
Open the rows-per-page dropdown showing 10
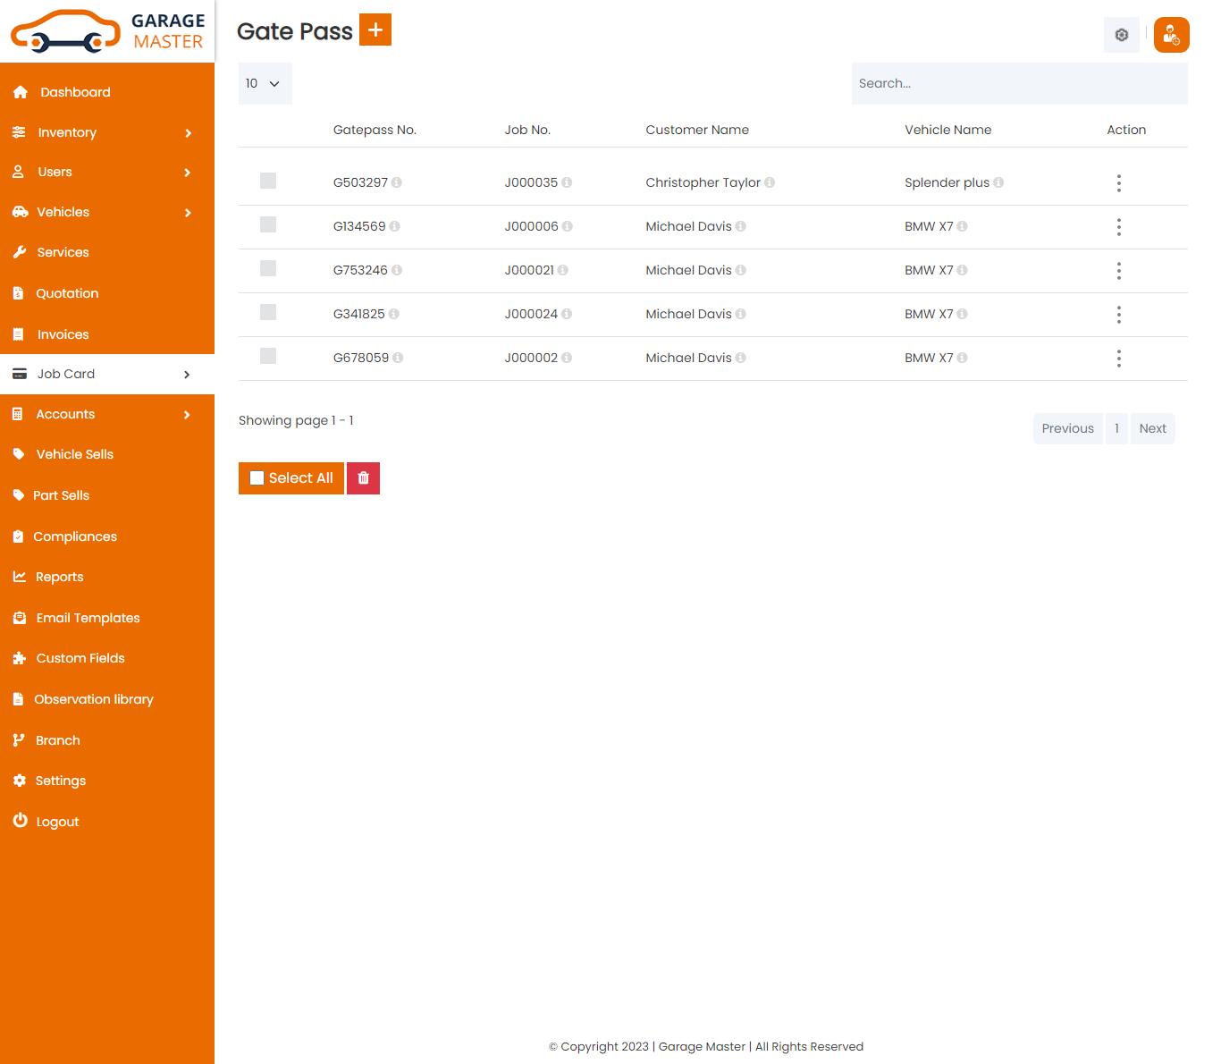coord(265,83)
